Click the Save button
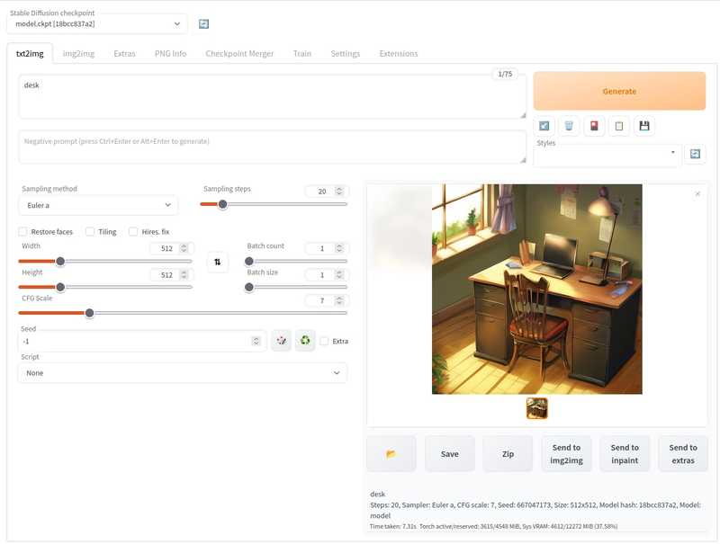This screenshot has width=720, height=544. (449, 454)
